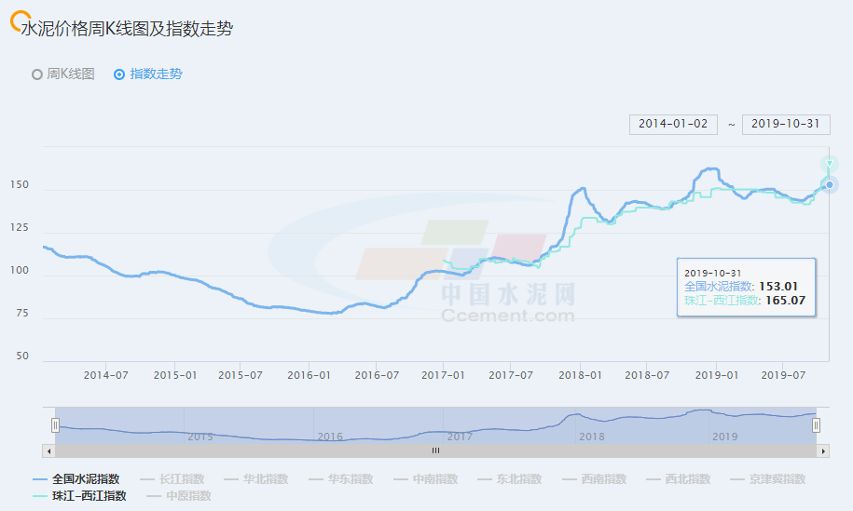Click the left scroll arrow of the zoom bar
Screen dimensions: 853x511
pos(48,450)
